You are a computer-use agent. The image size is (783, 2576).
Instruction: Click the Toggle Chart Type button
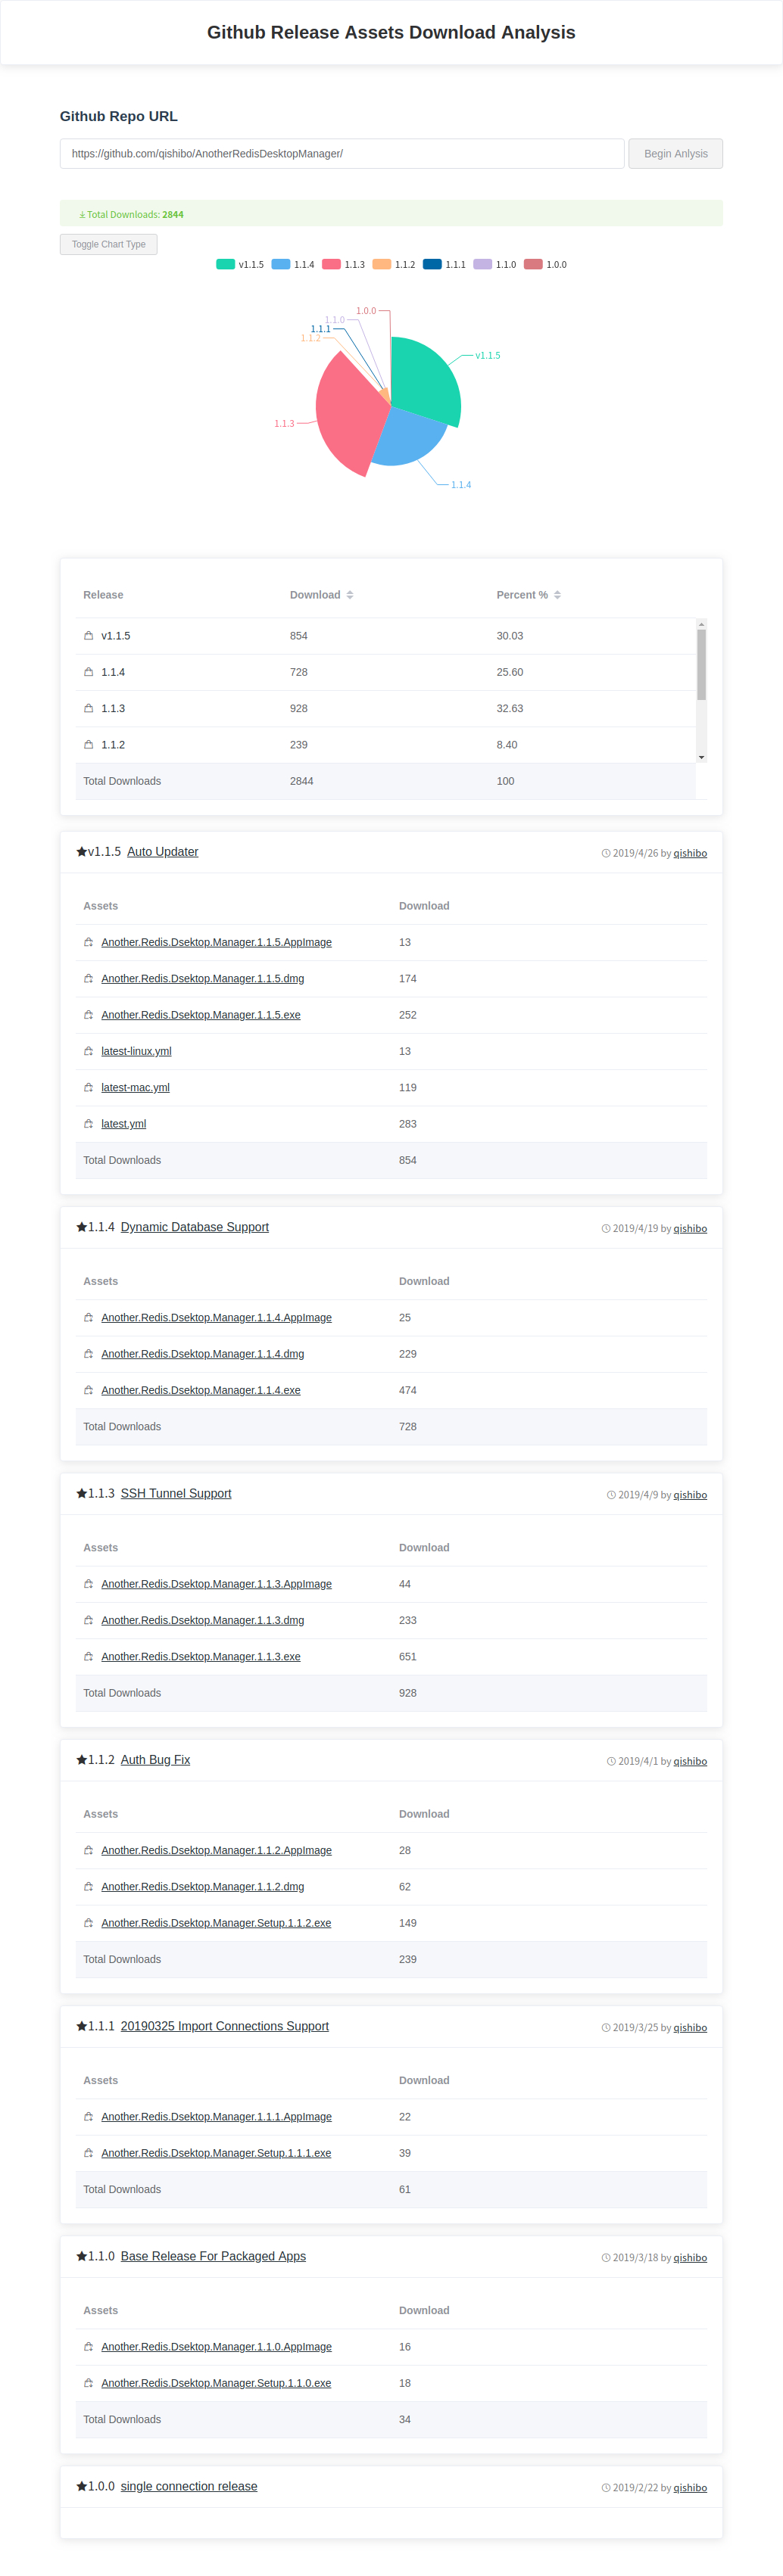tap(108, 244)
